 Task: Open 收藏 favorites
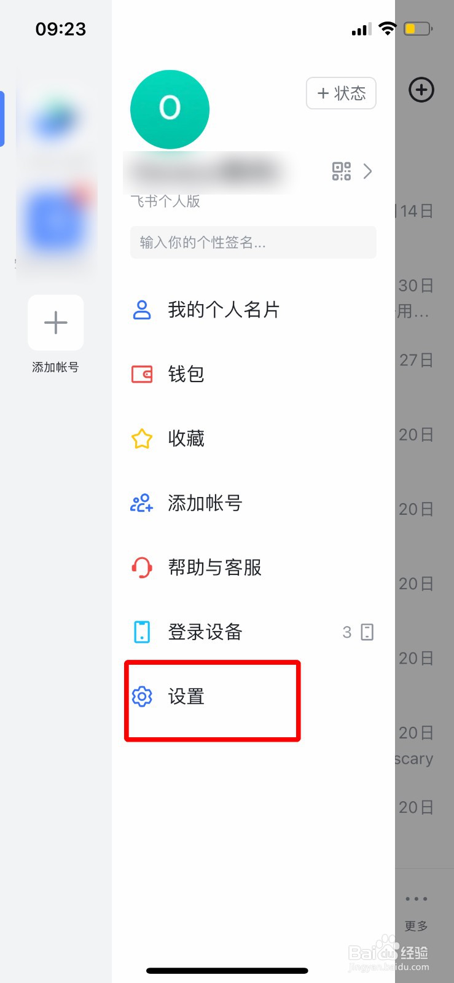point(186,439)
